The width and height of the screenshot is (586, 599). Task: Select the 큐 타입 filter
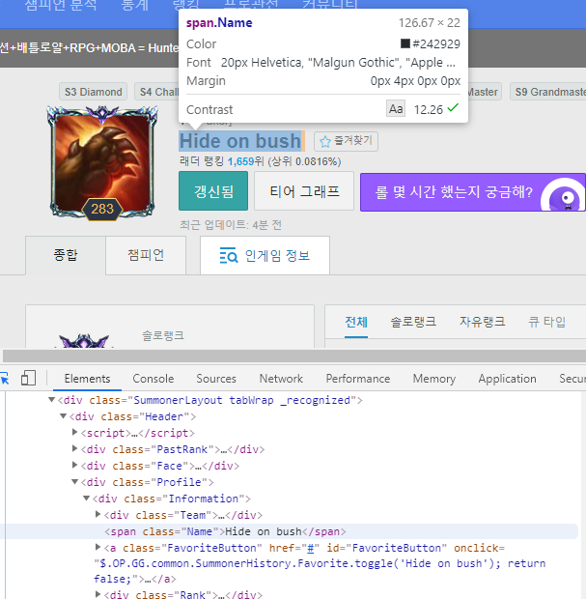click(546, 322)
